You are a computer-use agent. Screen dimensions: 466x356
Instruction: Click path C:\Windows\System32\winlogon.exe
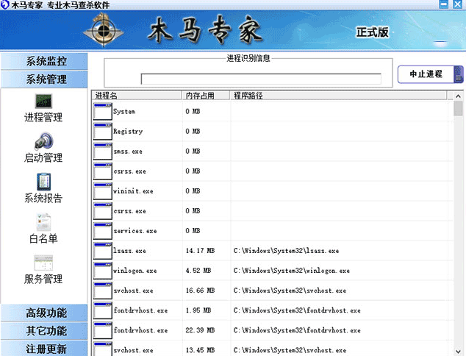[x=291, y=271]
